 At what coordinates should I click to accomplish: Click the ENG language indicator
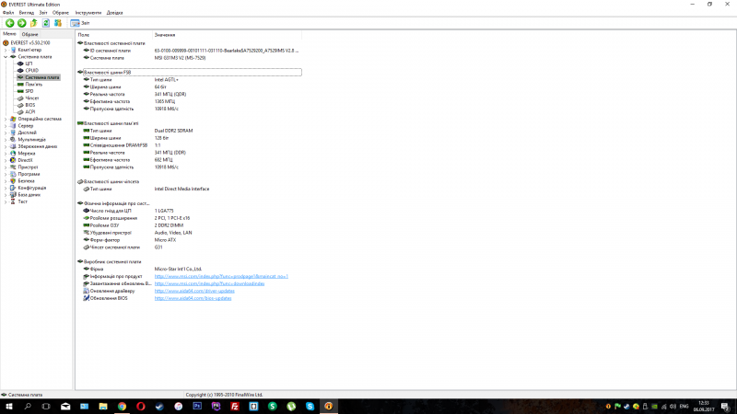click(684, 407)
